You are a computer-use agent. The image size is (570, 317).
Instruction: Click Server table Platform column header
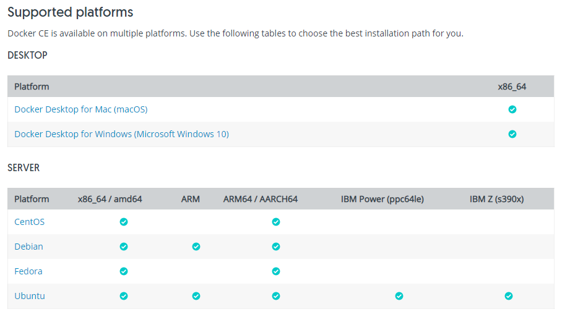32,199
